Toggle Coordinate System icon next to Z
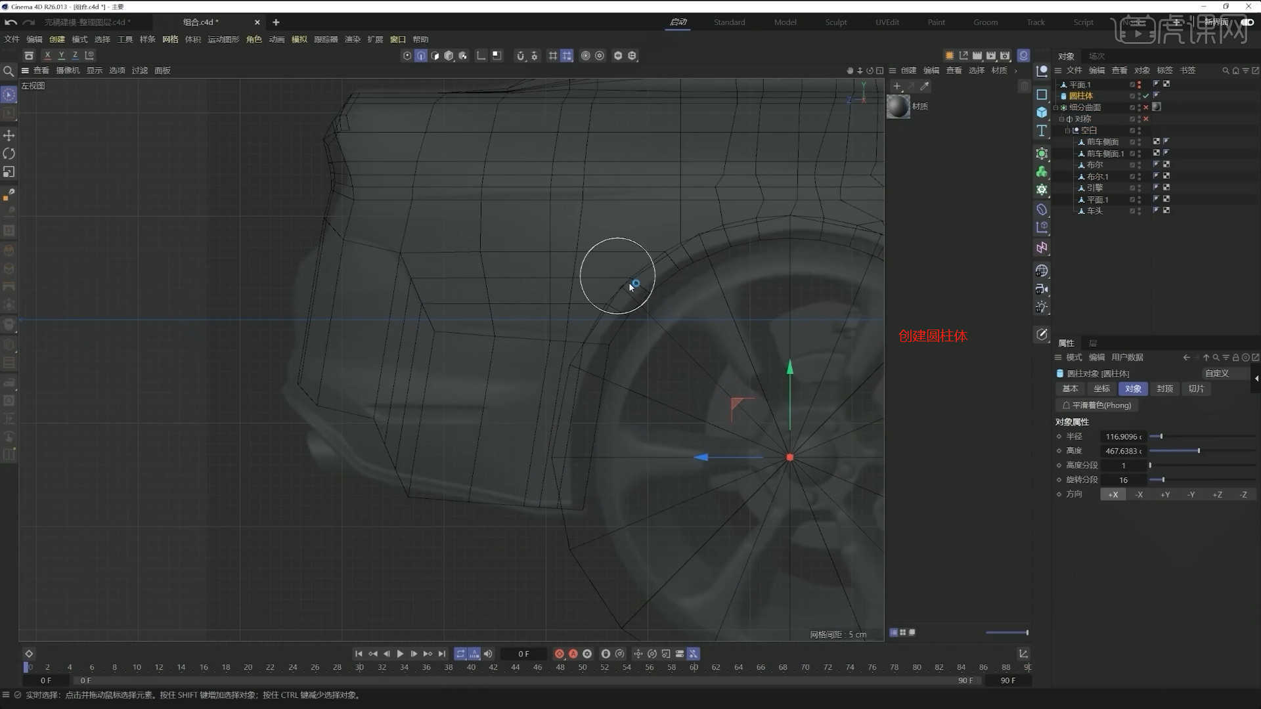Image resolution: width=1261 pixels, height=709 pixels. tap(89, 56)
